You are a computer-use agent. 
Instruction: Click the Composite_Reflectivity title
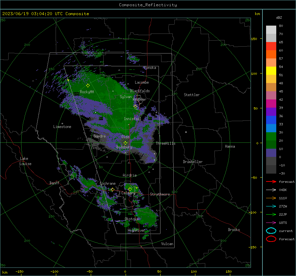coord(148,5)
